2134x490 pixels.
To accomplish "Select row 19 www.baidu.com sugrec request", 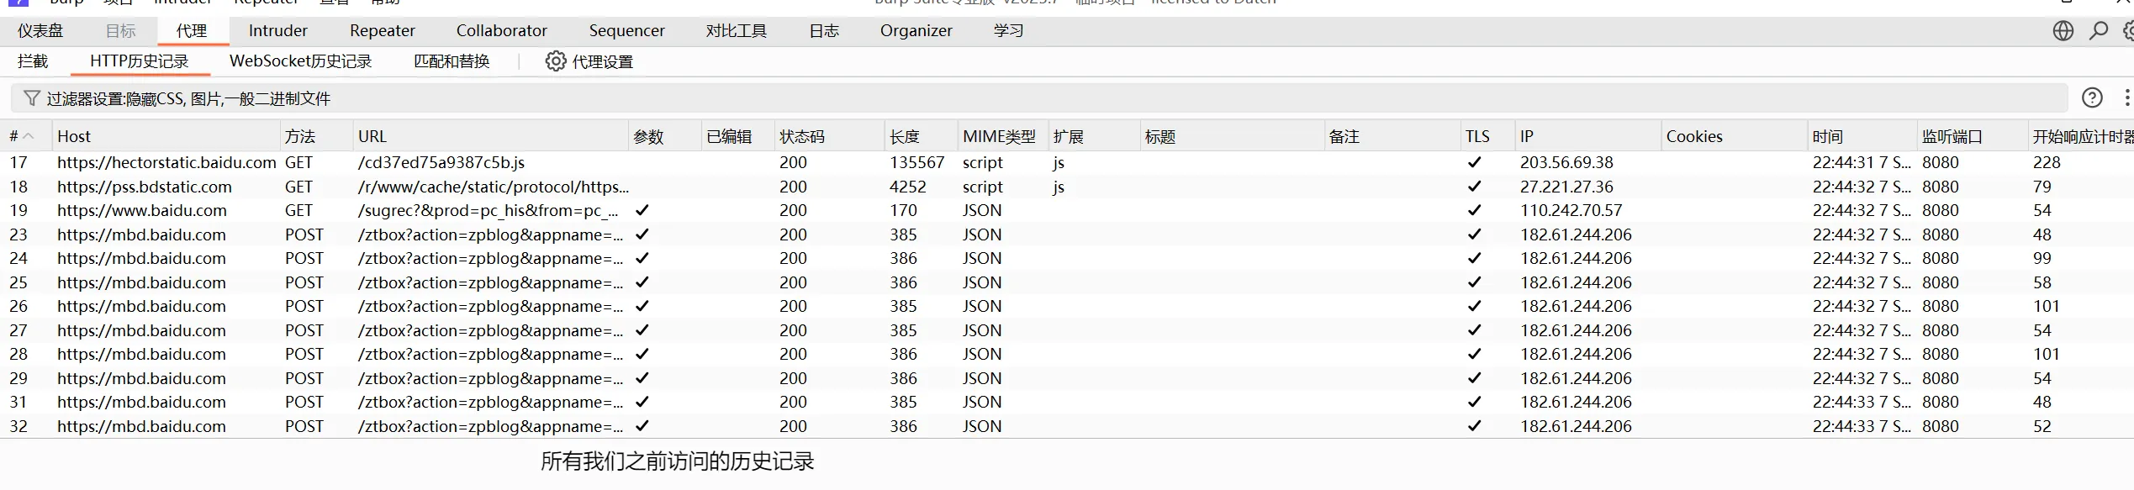I will pyautogui.click(x=141, y=210).
